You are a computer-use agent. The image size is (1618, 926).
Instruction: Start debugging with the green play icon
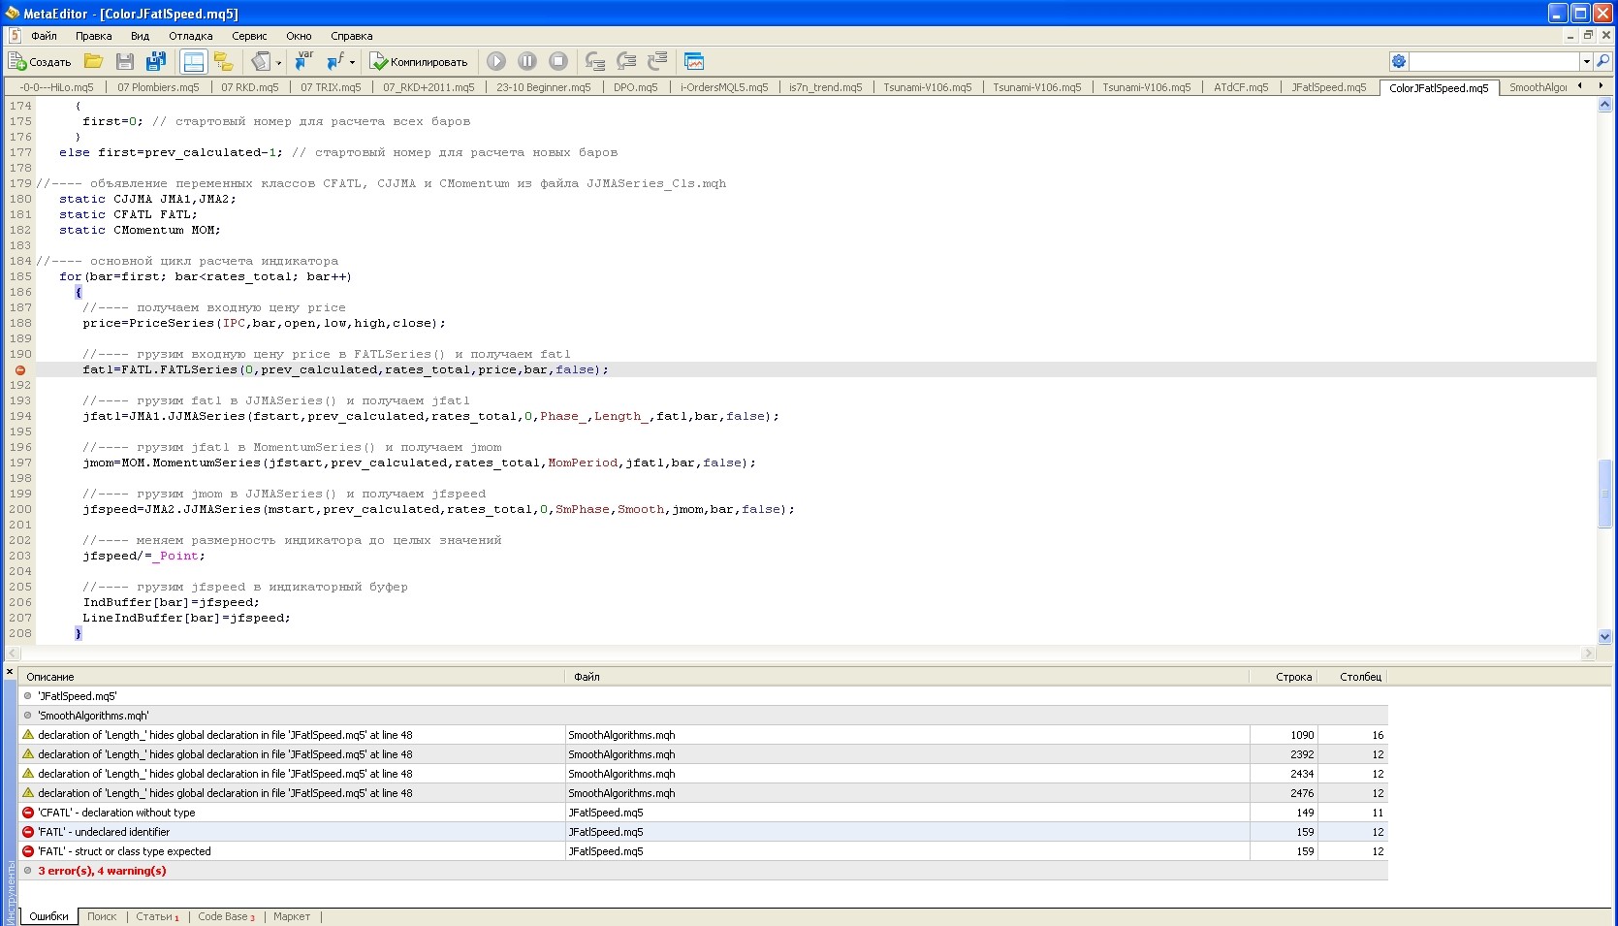496,61
